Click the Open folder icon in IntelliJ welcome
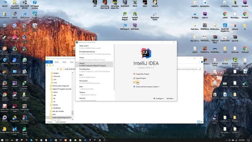This screenshot has width=252, height=142. point(134,82)
